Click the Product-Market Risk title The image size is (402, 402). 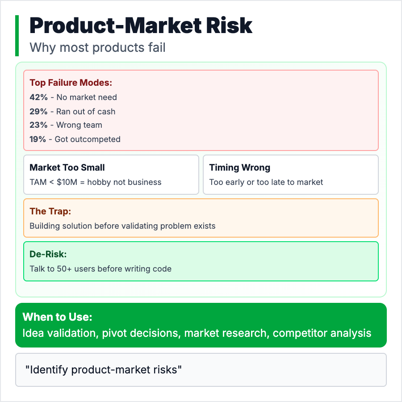click(x=141, y=26)
